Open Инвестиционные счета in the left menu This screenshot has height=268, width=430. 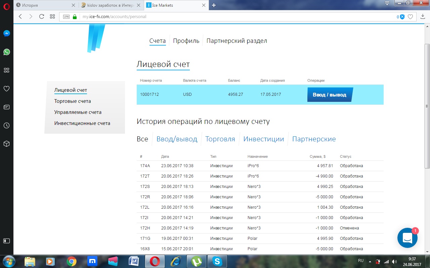[x=82, y=123]
